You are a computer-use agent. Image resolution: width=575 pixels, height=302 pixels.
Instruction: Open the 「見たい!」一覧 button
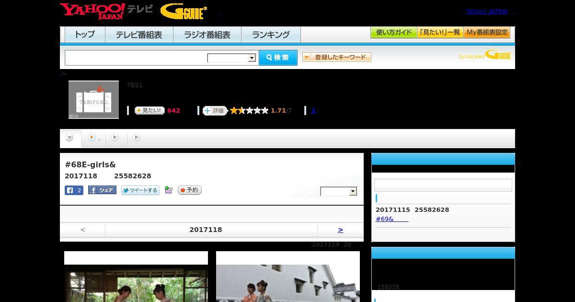[440, 33]
